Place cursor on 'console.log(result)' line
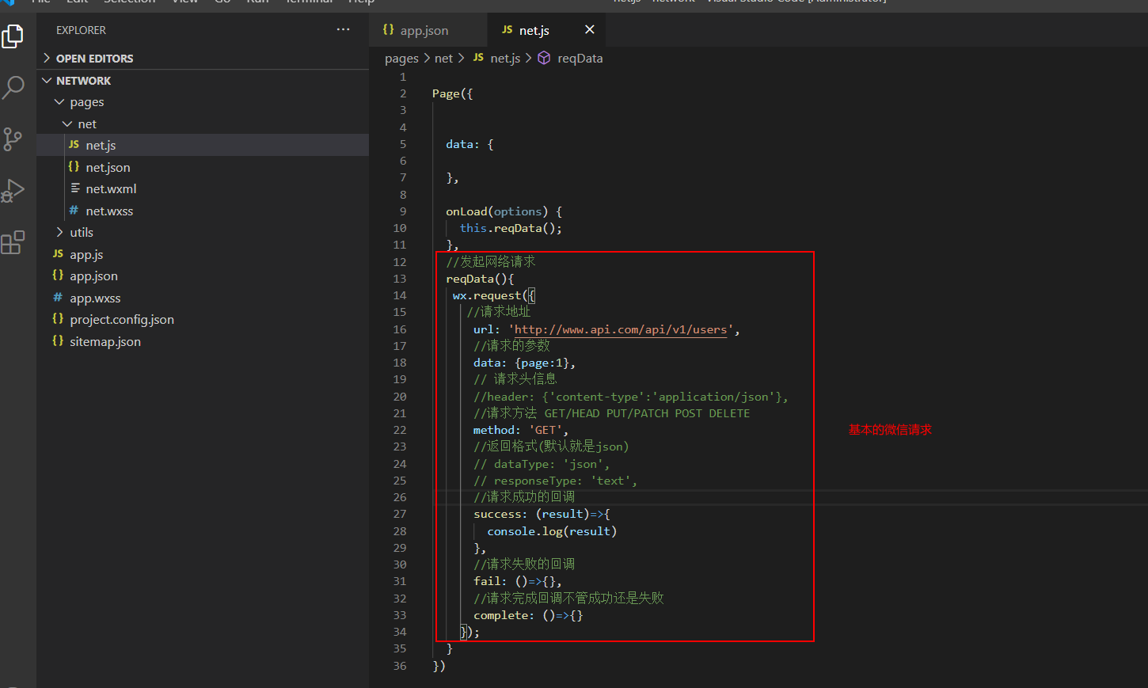1148x688 pixels. (x=552, y=531)
